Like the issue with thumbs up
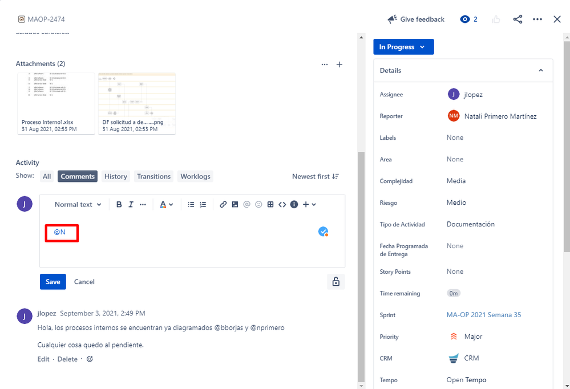 point(496,19)
